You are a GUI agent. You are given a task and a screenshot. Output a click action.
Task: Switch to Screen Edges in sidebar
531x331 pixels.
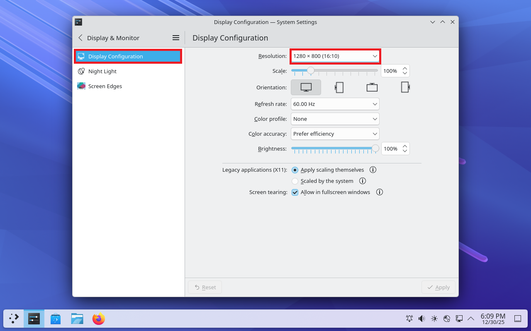pos(105,86)
